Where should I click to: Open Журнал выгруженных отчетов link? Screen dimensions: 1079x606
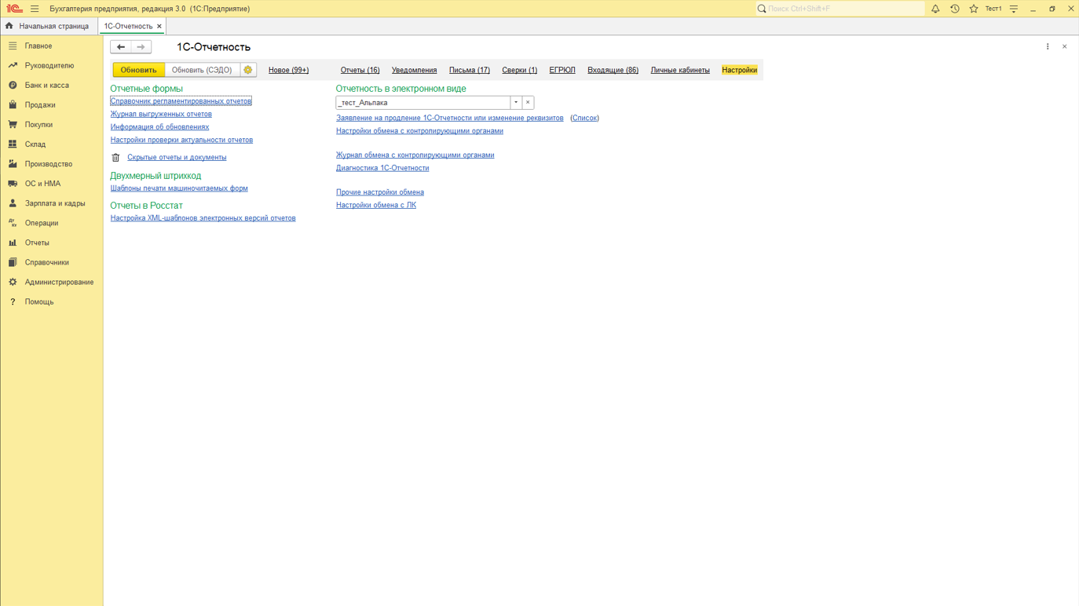[x=161, y=114]
